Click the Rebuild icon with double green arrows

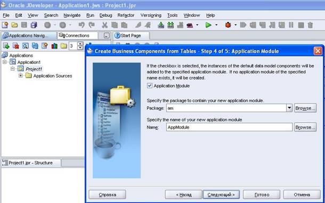point(170,25)
